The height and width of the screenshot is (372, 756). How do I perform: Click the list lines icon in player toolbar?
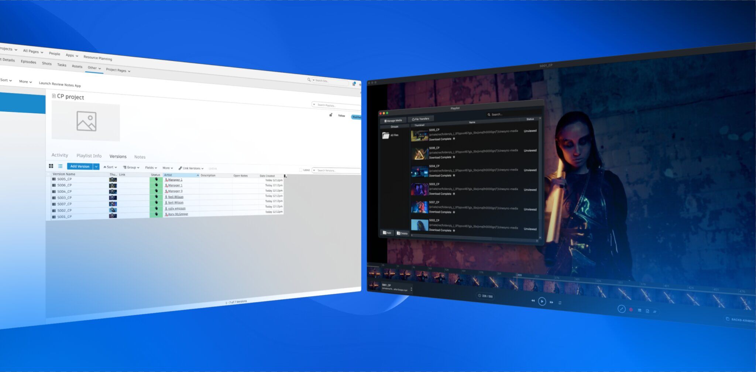pyautogui.click(x=639, y=311)
